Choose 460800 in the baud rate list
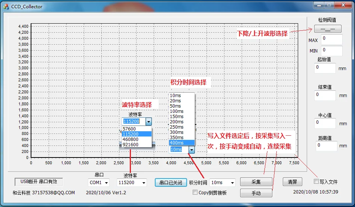The image size is (355, 207). [137, 139]
